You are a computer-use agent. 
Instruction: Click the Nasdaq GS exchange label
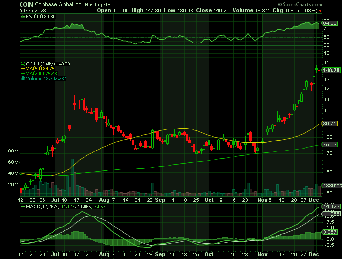click(98, 4)
